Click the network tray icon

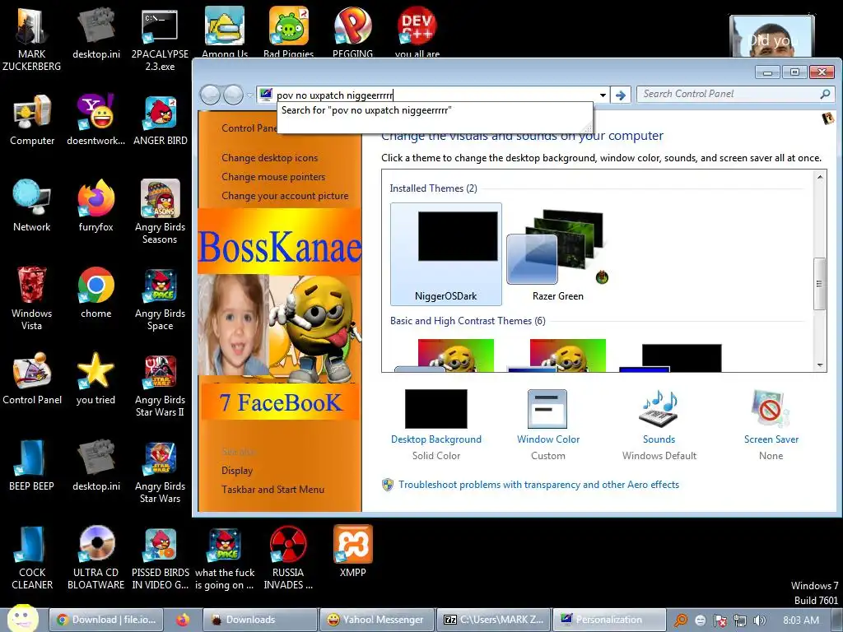740,620
